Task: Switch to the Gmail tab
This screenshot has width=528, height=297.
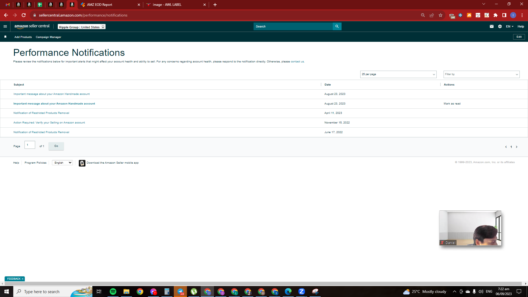Action: pyautogui.click(x=8, y=5)
